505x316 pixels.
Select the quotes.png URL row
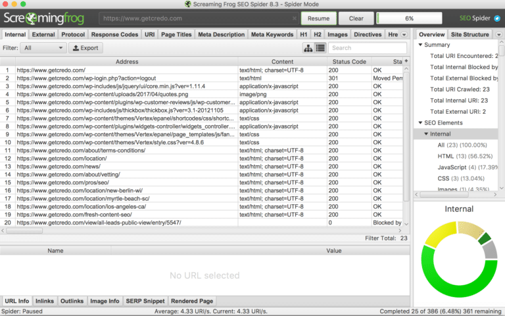pyautogui.click(x=201, y=94)
